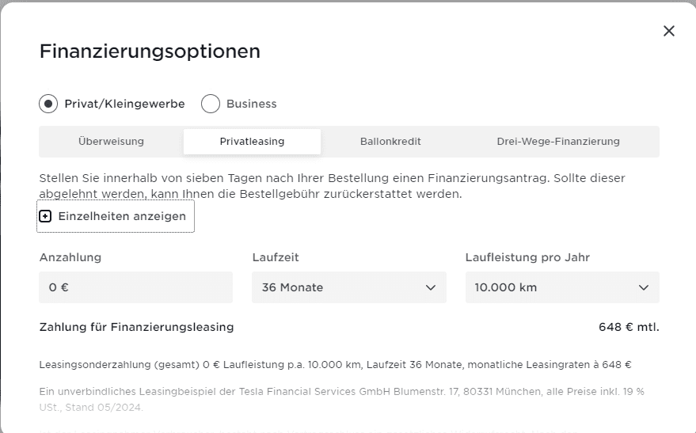The width and height of the screenshot is (696, 433).
Task: Click the Anzahlung field label
Action: coord(70,257)
